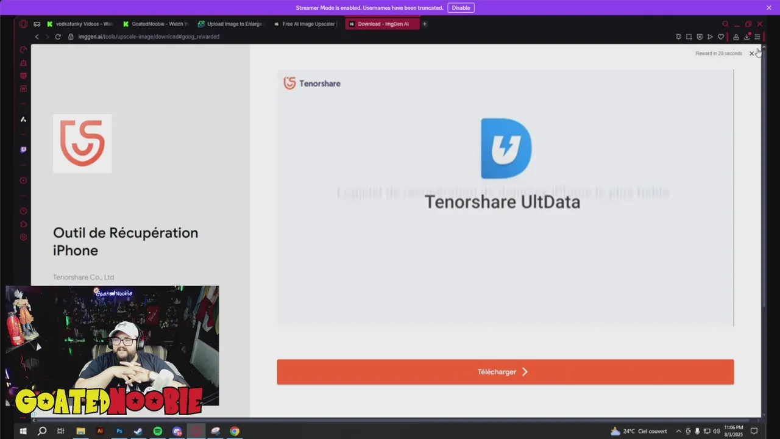Open the downloads icon
The width and height of the screenshot is (780, 439).
pos(747,37)
